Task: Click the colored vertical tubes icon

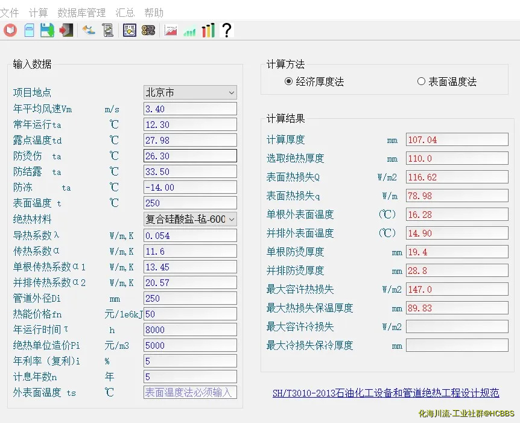Action: (208, 30)
